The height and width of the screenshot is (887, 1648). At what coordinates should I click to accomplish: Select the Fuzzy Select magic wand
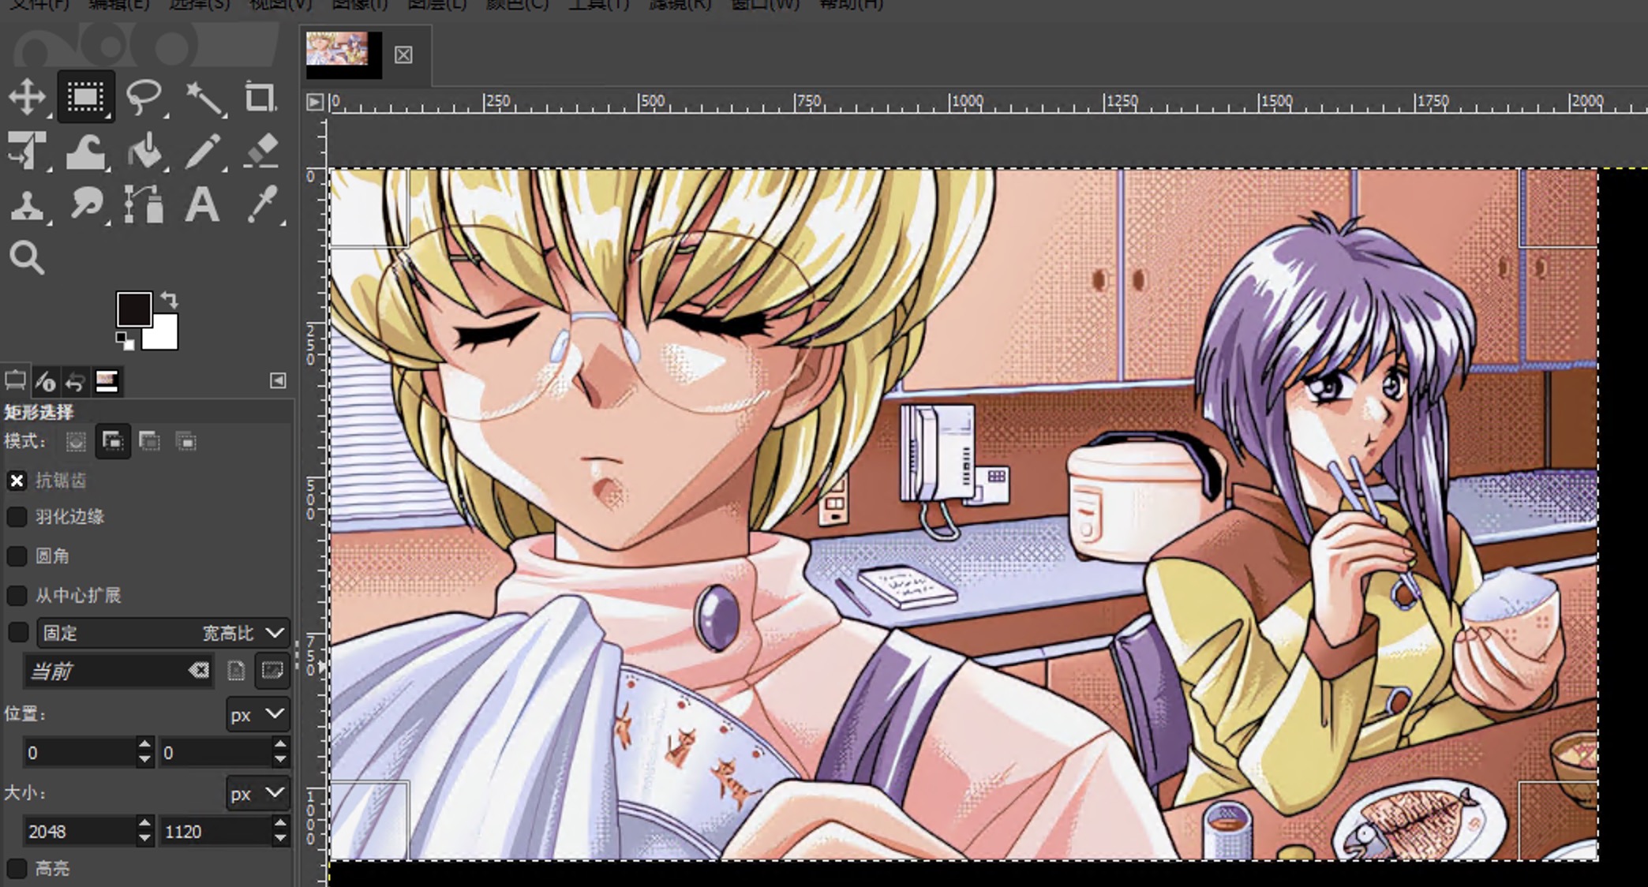click(x=203, y=97)
